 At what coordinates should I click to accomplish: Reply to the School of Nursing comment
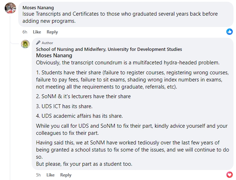click(x=66, y=175)
